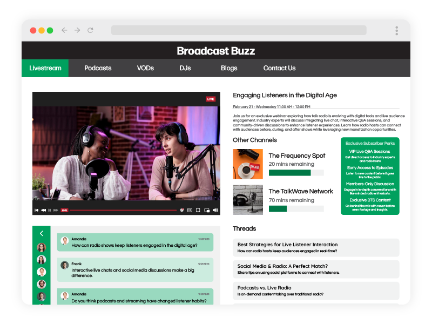Pause the livestream video playback
Viewport: 432px width, 324px height.
[49, 211]
